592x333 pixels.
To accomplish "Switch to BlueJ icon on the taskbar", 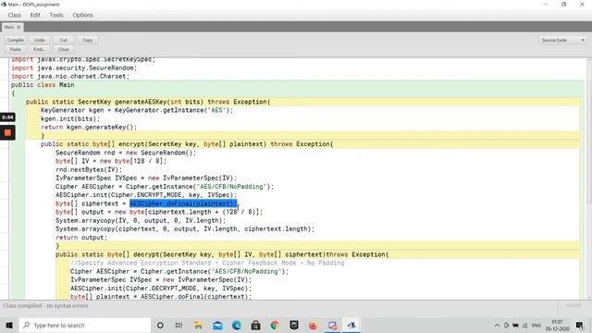I will pyautogui.click(x=351, y=325).
